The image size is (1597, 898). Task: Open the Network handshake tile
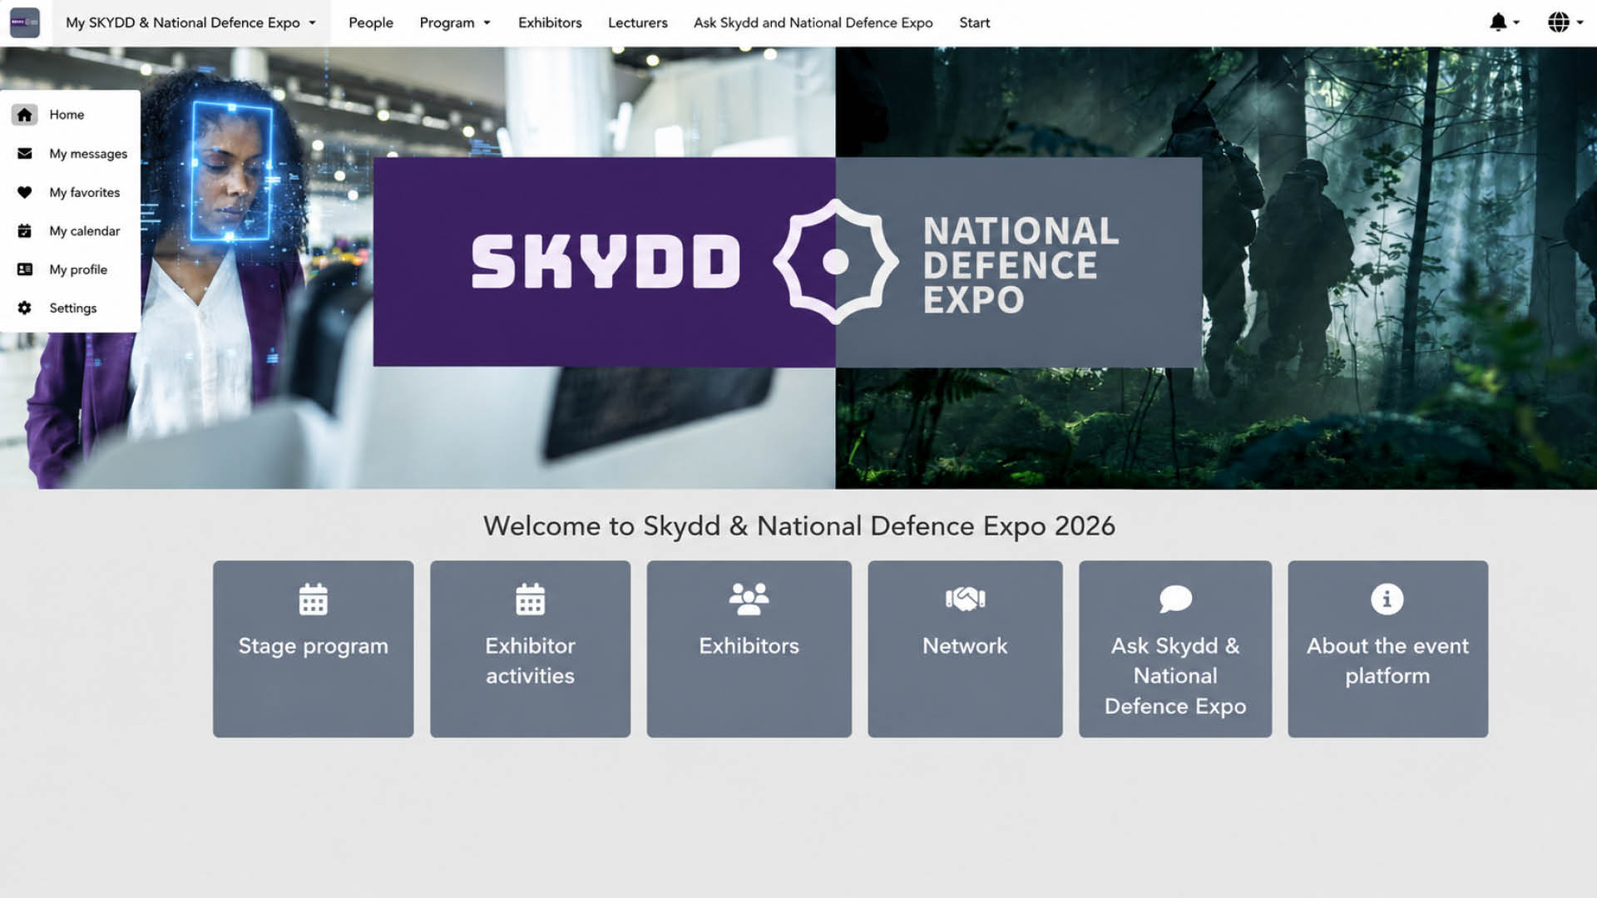pos(965,649)
